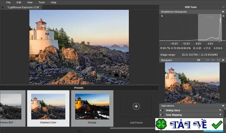Click the right arrow in brightness histogram

(x=212, y=17)
